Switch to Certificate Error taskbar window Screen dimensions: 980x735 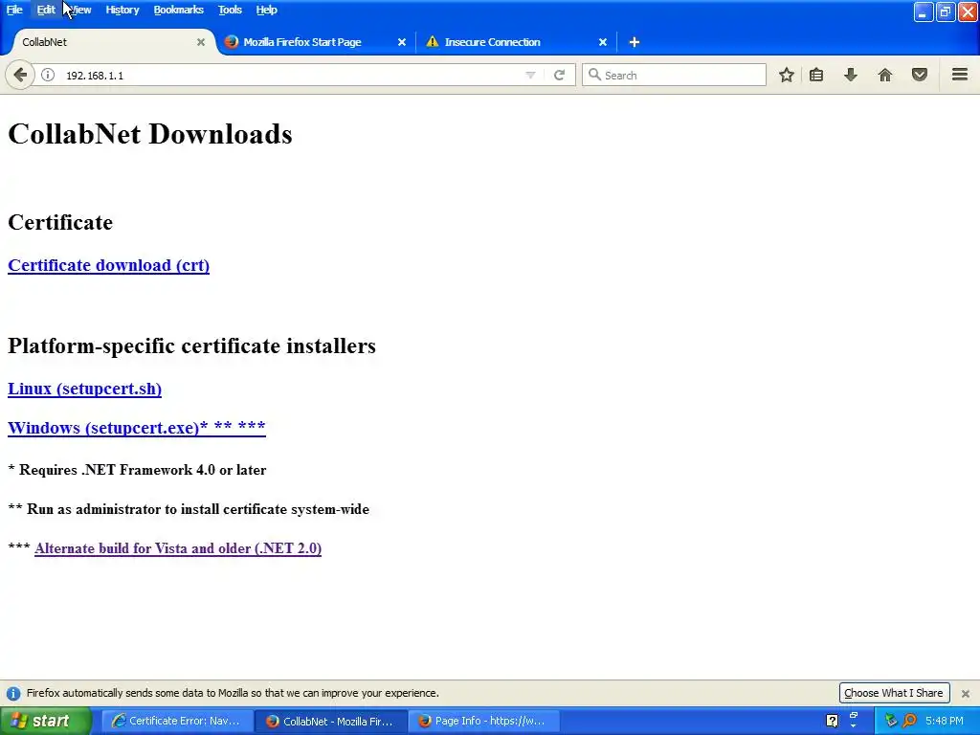coord(177,722)
